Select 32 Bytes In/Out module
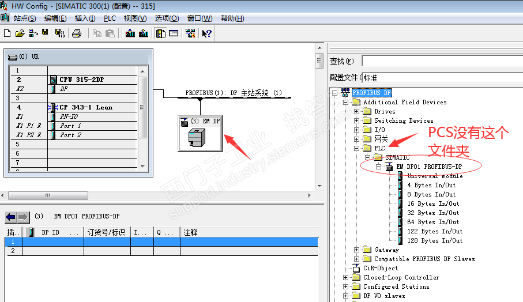The image size is (523, 302). [433, 213]
